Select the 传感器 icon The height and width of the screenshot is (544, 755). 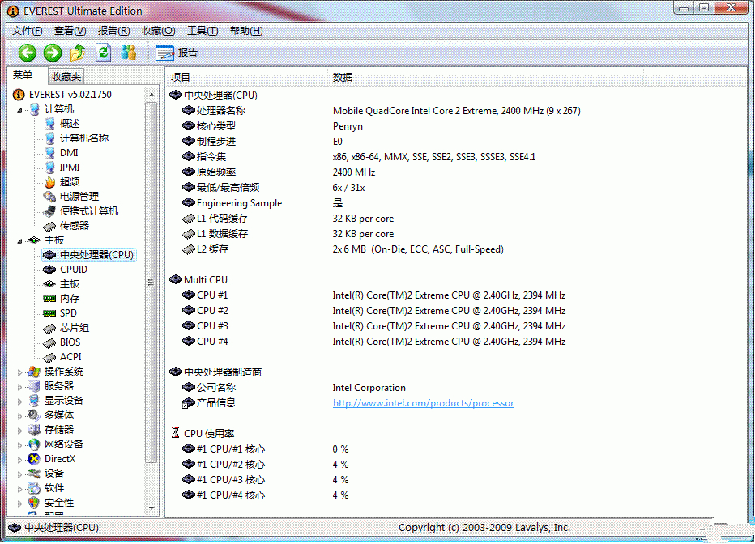pos(49,226)
